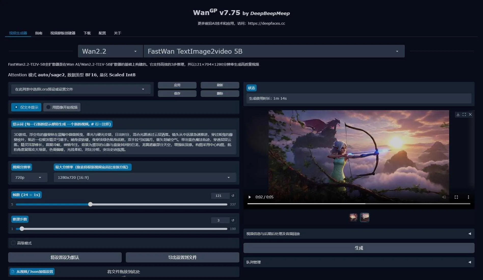Screen dimensions: 483x280
Task: Reset the frame count value of 121
Action: coord(233,196)
